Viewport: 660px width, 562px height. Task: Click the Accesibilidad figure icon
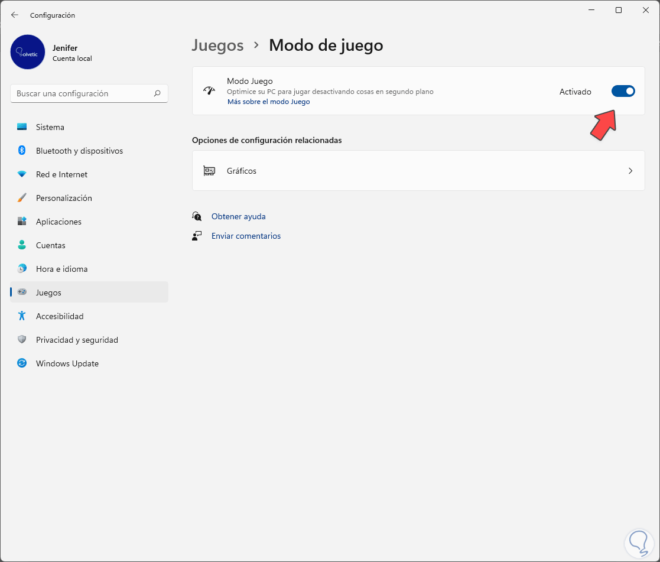pyautogui.click(x=22, y=316)
